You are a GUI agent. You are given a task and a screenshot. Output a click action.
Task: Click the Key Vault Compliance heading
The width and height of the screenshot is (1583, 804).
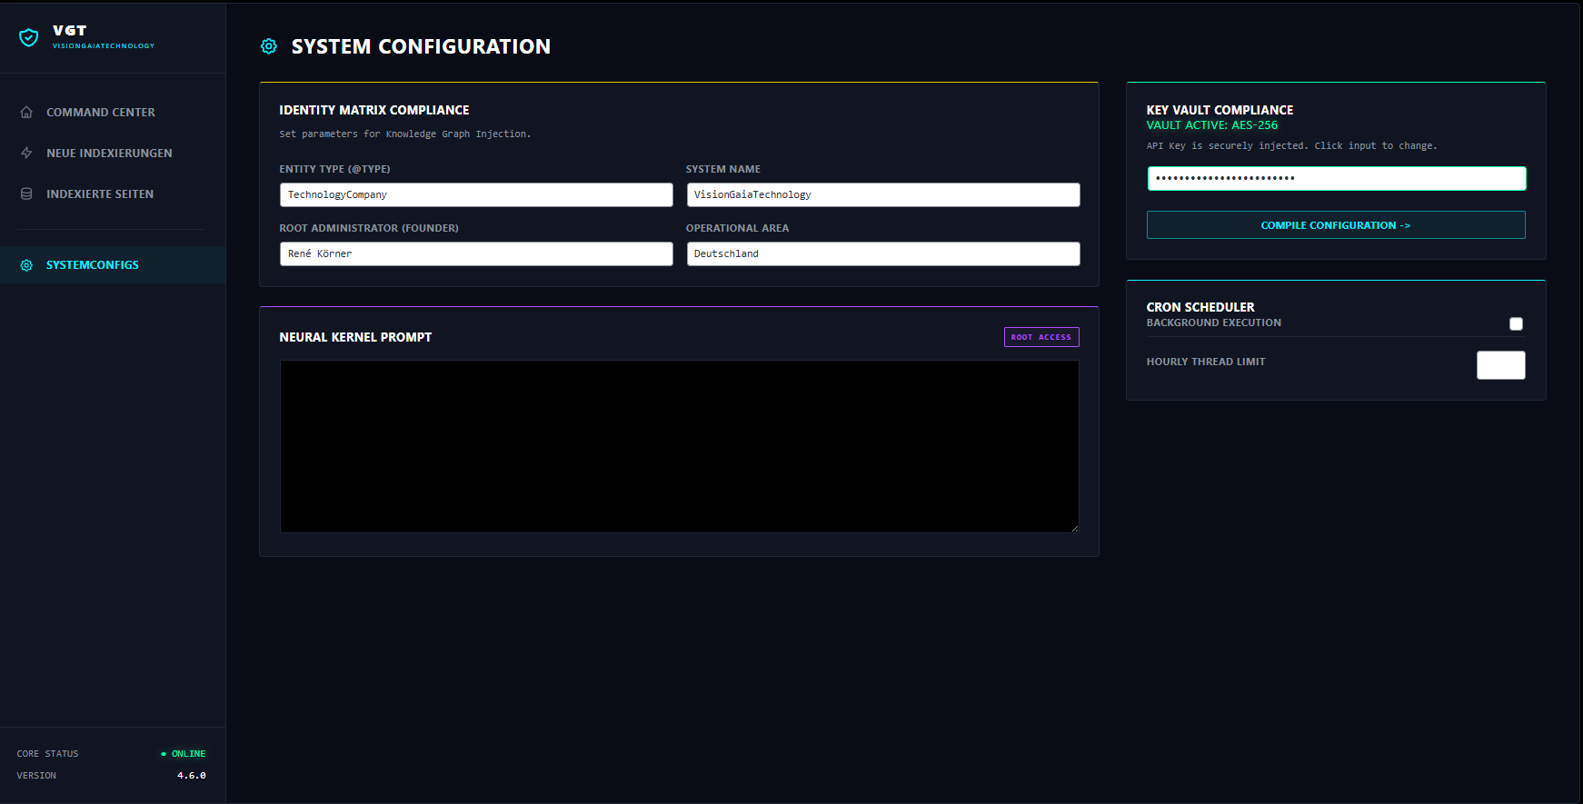[1220, 110]
